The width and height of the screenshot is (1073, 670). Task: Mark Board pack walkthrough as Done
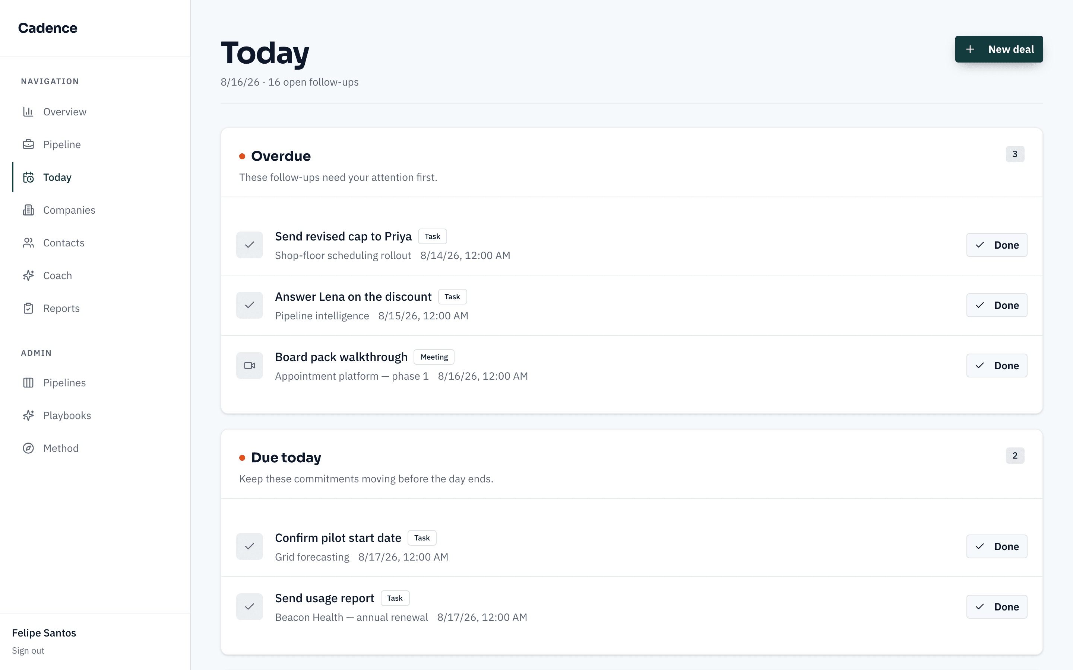point(997,366)
